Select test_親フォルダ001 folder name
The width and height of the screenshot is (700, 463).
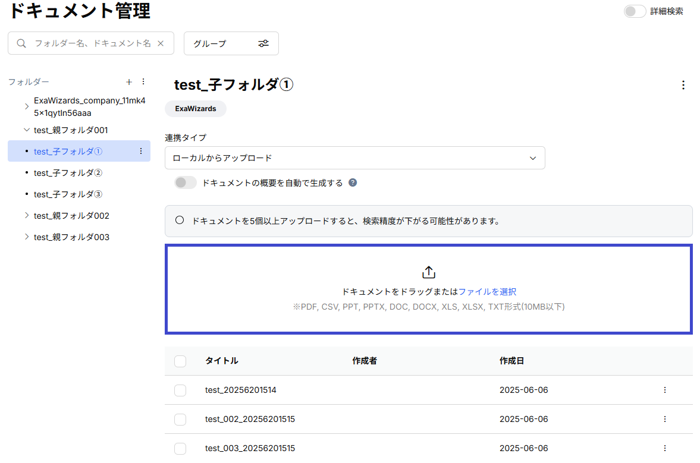tap(71, 130)
